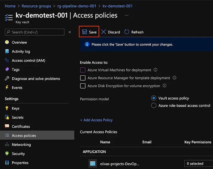Click the key vault checklist header icon
This screenshot has height=169, width=213.
pyautogui.click(x=9, y=18)
